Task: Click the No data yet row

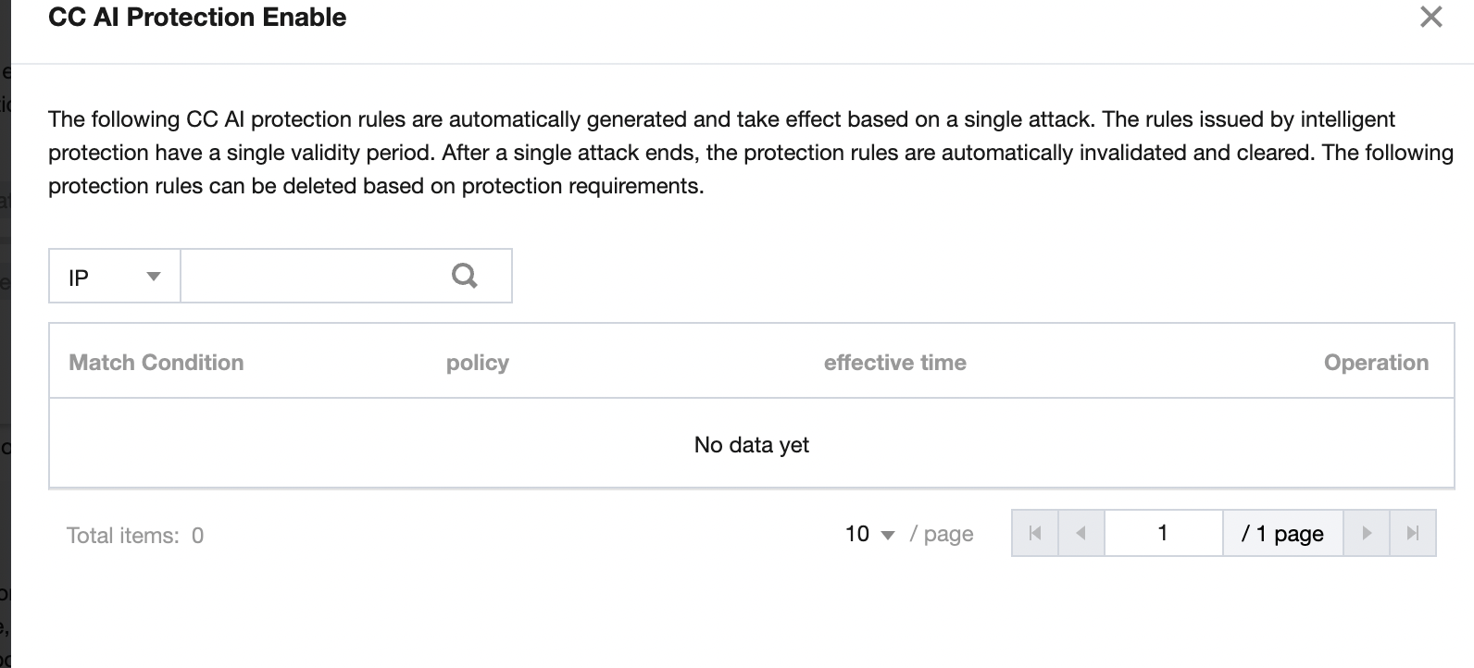Action: click(751, 445)
